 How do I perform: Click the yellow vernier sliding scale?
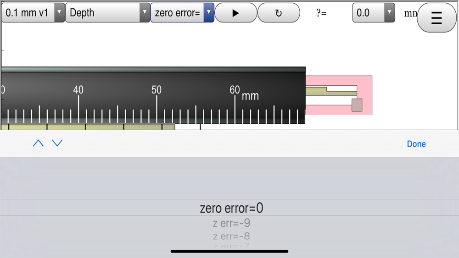[88, 126]
